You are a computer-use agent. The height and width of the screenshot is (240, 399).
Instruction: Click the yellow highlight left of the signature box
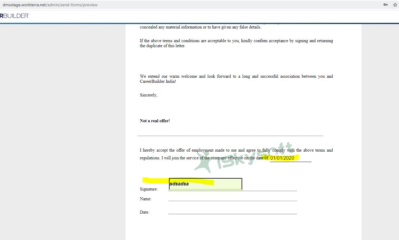pos(155,180)
